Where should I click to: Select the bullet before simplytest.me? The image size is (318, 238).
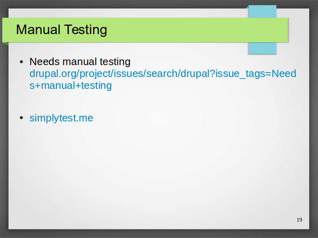21,118
